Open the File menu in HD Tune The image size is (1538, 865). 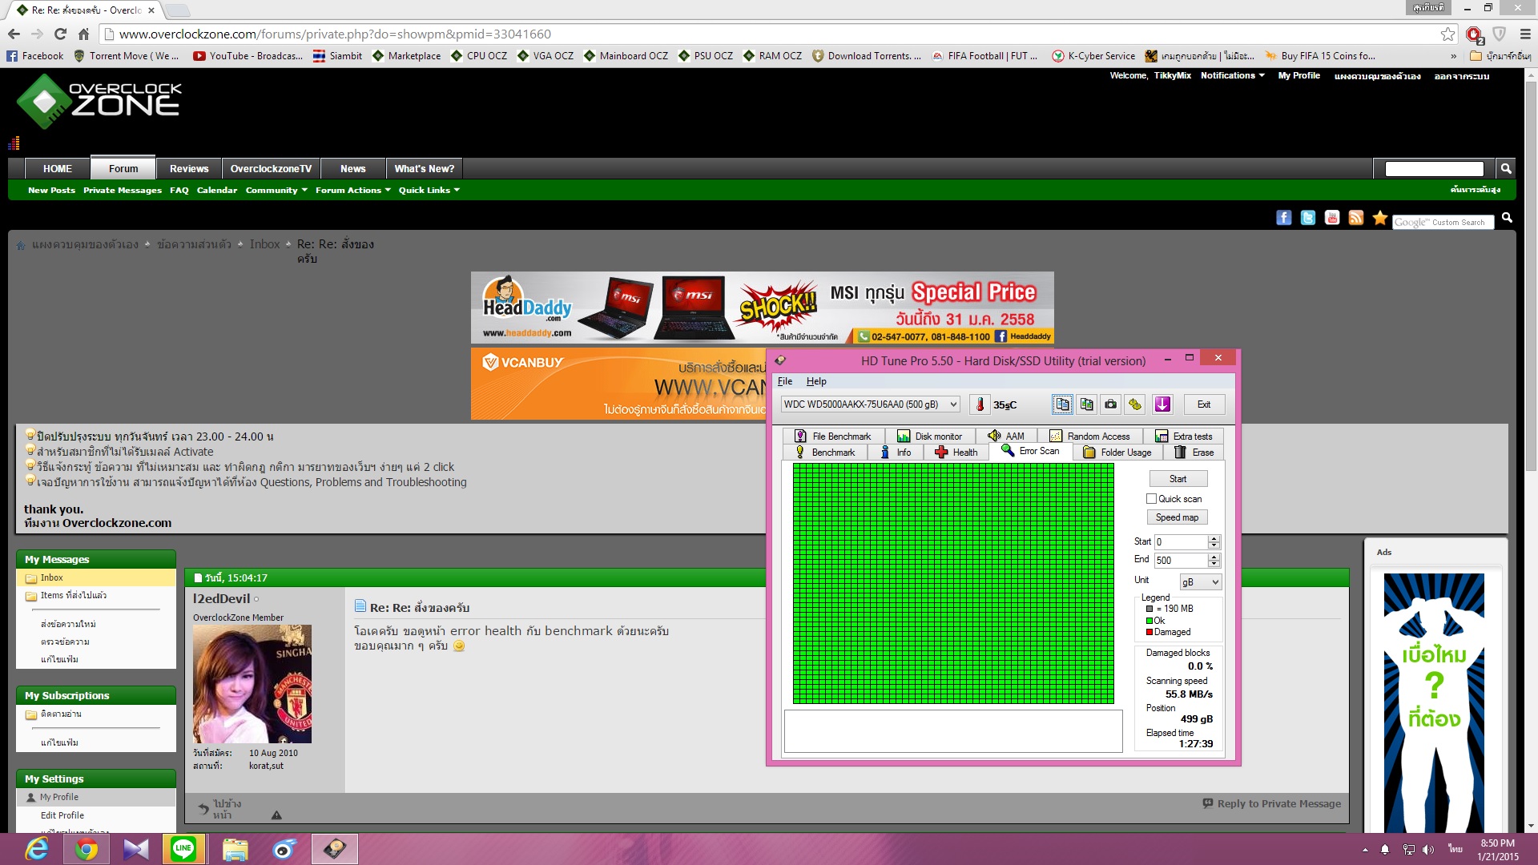(x=784, y=381)
